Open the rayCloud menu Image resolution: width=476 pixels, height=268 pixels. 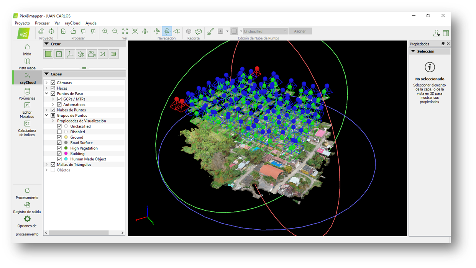pos(72,23)
